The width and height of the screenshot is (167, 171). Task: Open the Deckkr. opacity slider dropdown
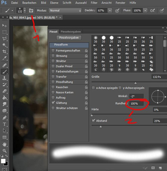pos(110,11)
